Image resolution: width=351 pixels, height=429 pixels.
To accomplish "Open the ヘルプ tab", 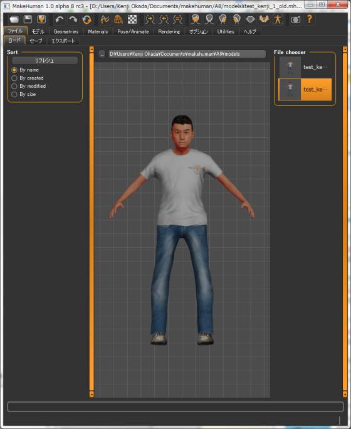I will pyautogui.click(x=250, y=31).
